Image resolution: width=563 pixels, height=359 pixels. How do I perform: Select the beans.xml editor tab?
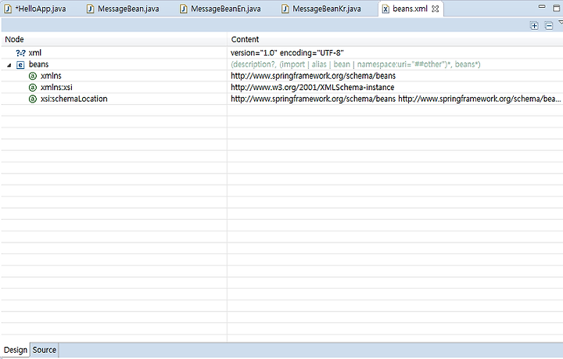point(410,9)
